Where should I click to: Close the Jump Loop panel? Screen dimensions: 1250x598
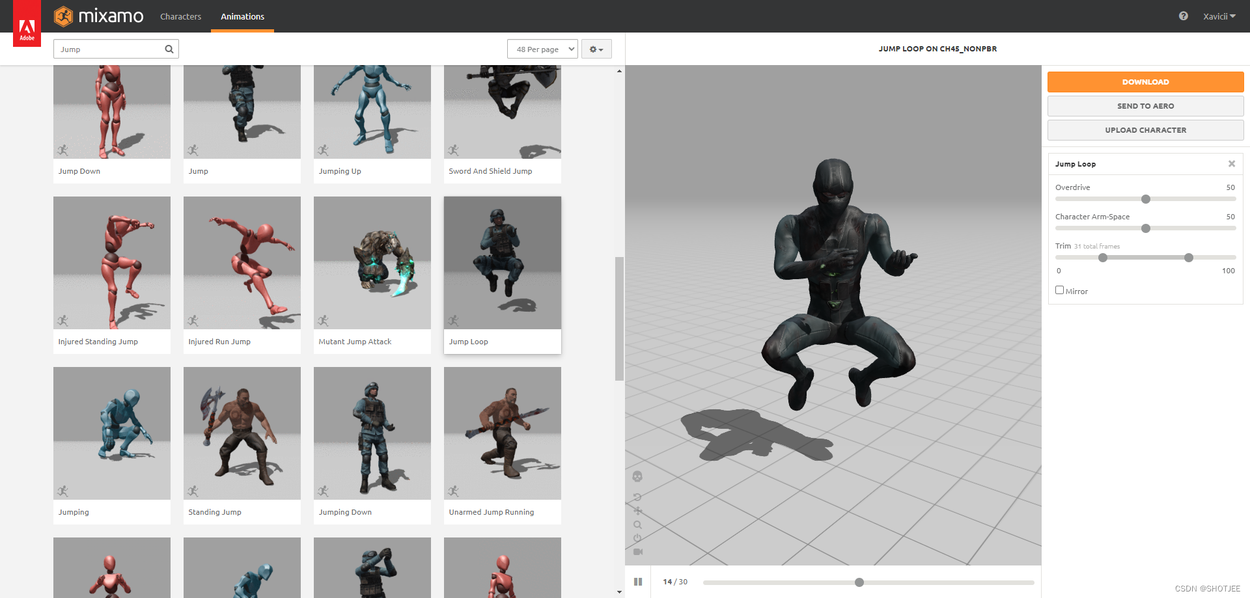[1232, 164]
